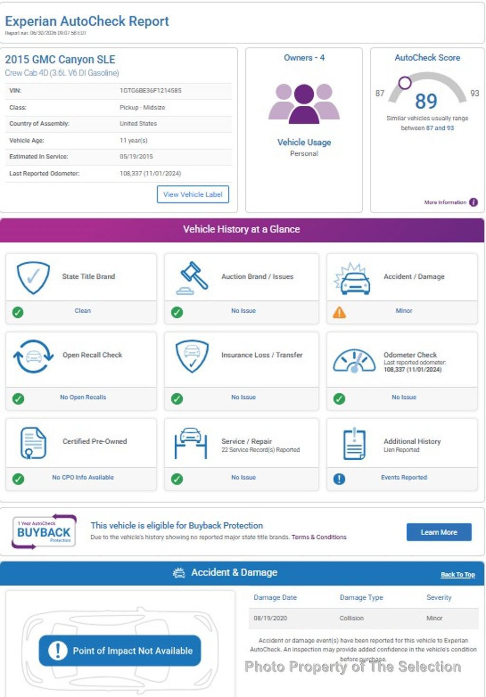Viewport: 486px width, 697px height.
Task: Click the green check under Service / Repair
Action: (x=177, y=479)
